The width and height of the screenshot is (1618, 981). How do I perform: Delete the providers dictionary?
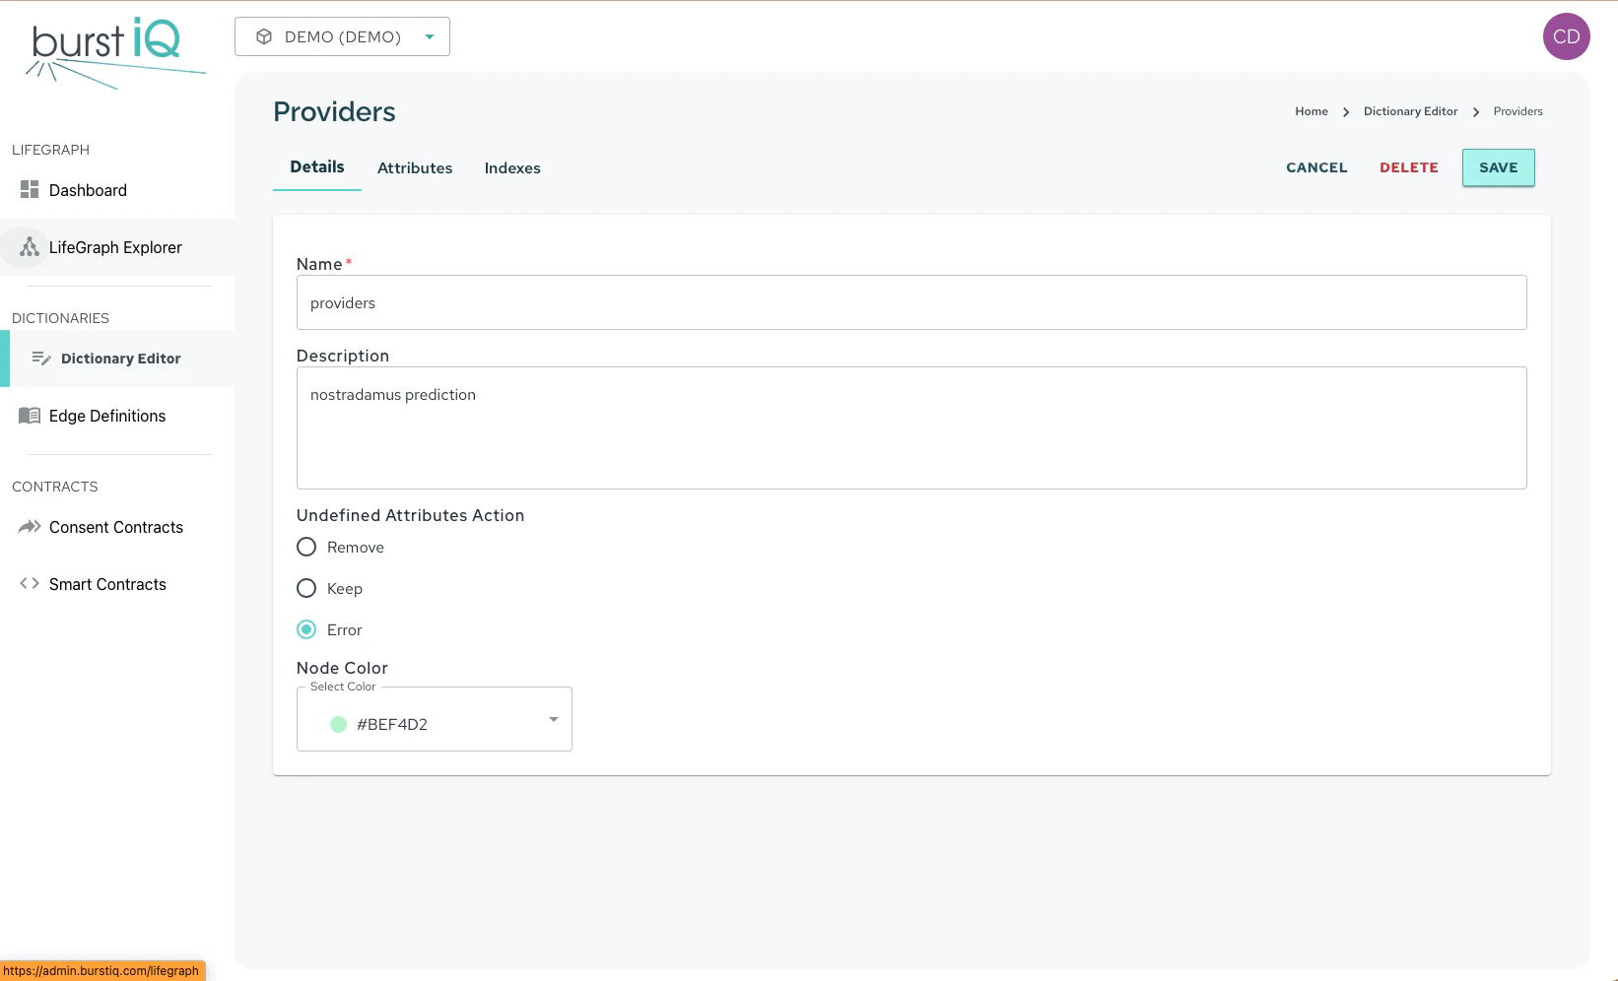click(x=1408, y=167)
